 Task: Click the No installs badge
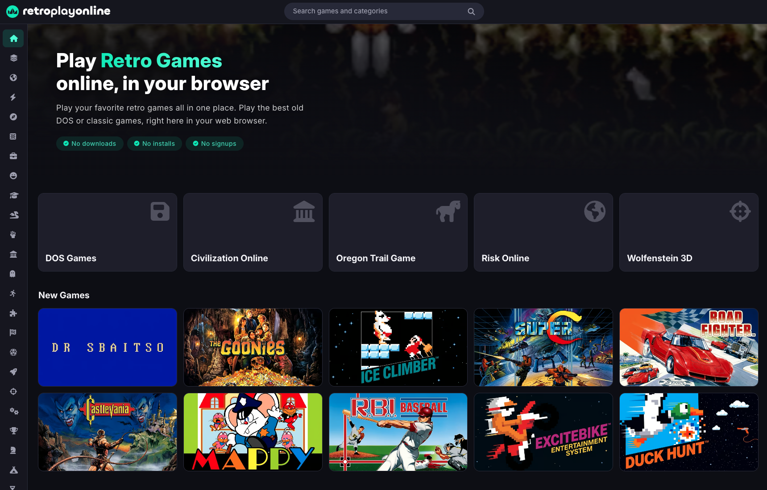[154, 144]
